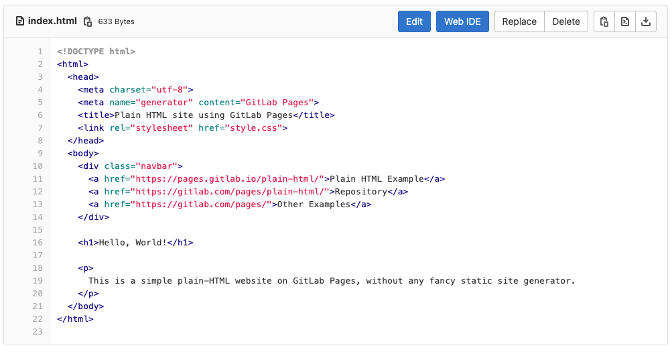Copy file contents to clipboard

coord(604,21)
